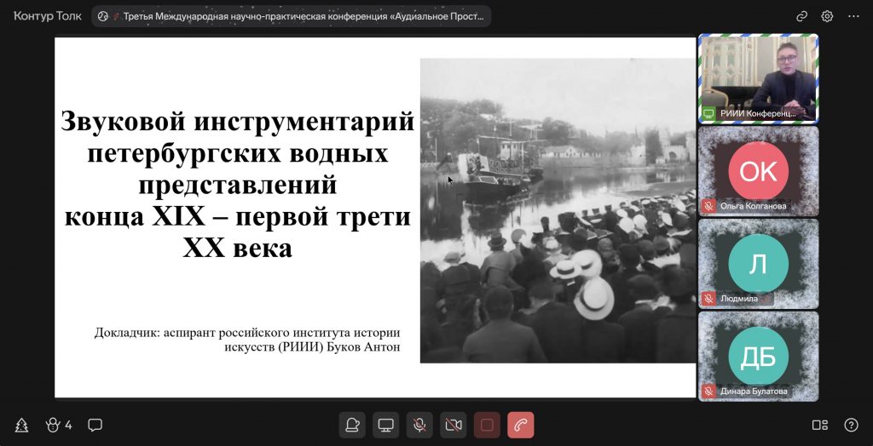The height and width of the screenshot is (446, 873).
Task: Raise hand with the mitten icon
Action: coord(351,425)
